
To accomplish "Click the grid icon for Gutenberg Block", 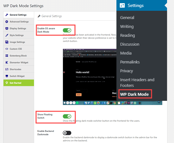I will coord(7,55).
